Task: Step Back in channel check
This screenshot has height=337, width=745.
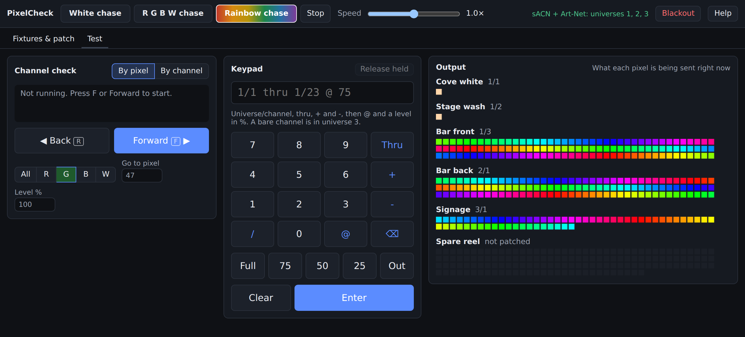Action: tap(62, 141)
